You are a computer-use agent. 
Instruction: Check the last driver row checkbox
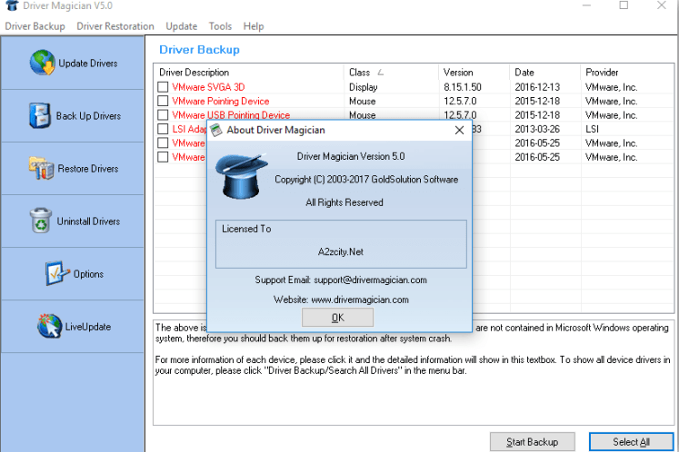click(163, 157)
